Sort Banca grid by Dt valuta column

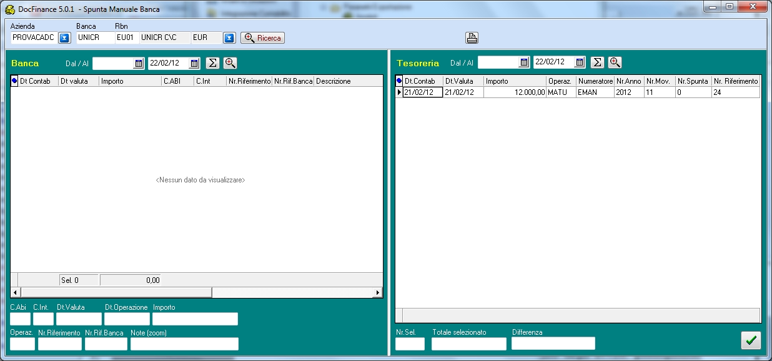tap(79, 81)
